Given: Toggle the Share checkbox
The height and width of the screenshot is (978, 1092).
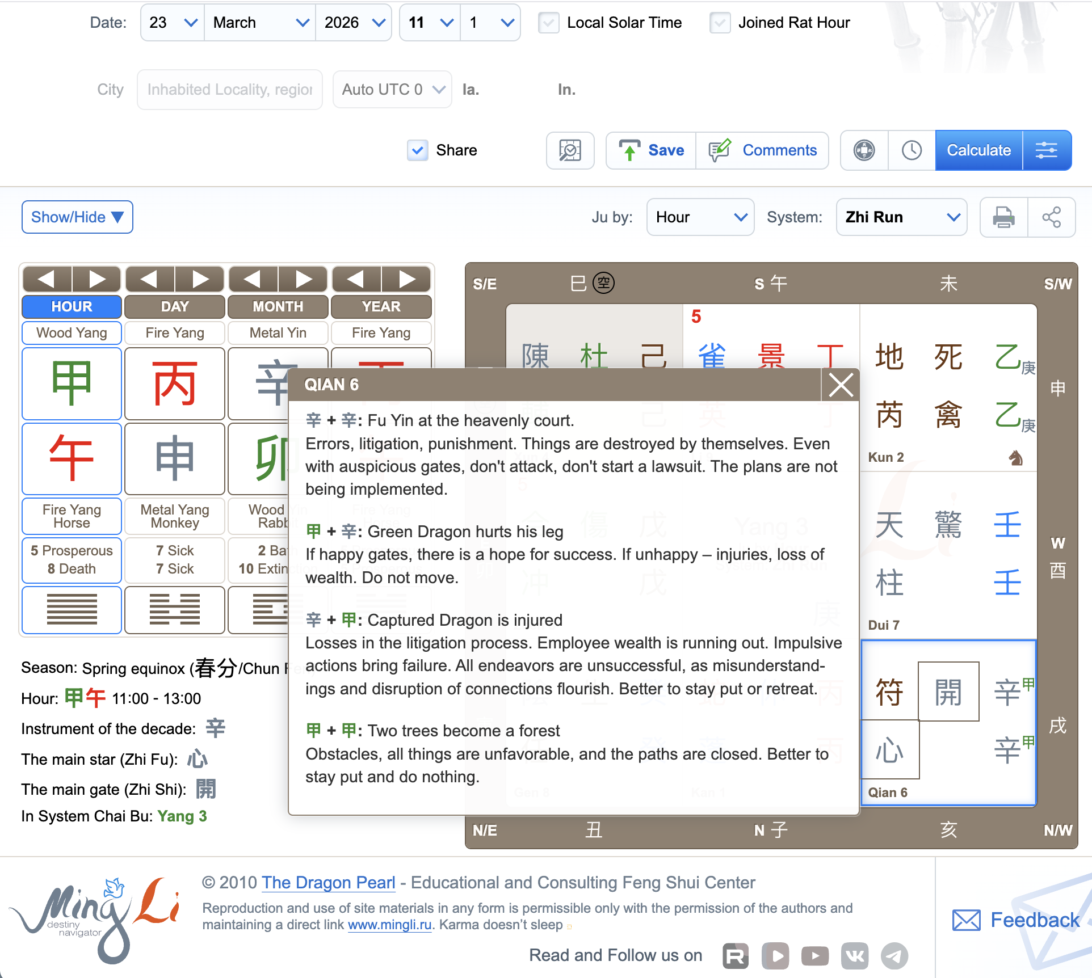Looking at the screenshot, I should coord(417,150).
